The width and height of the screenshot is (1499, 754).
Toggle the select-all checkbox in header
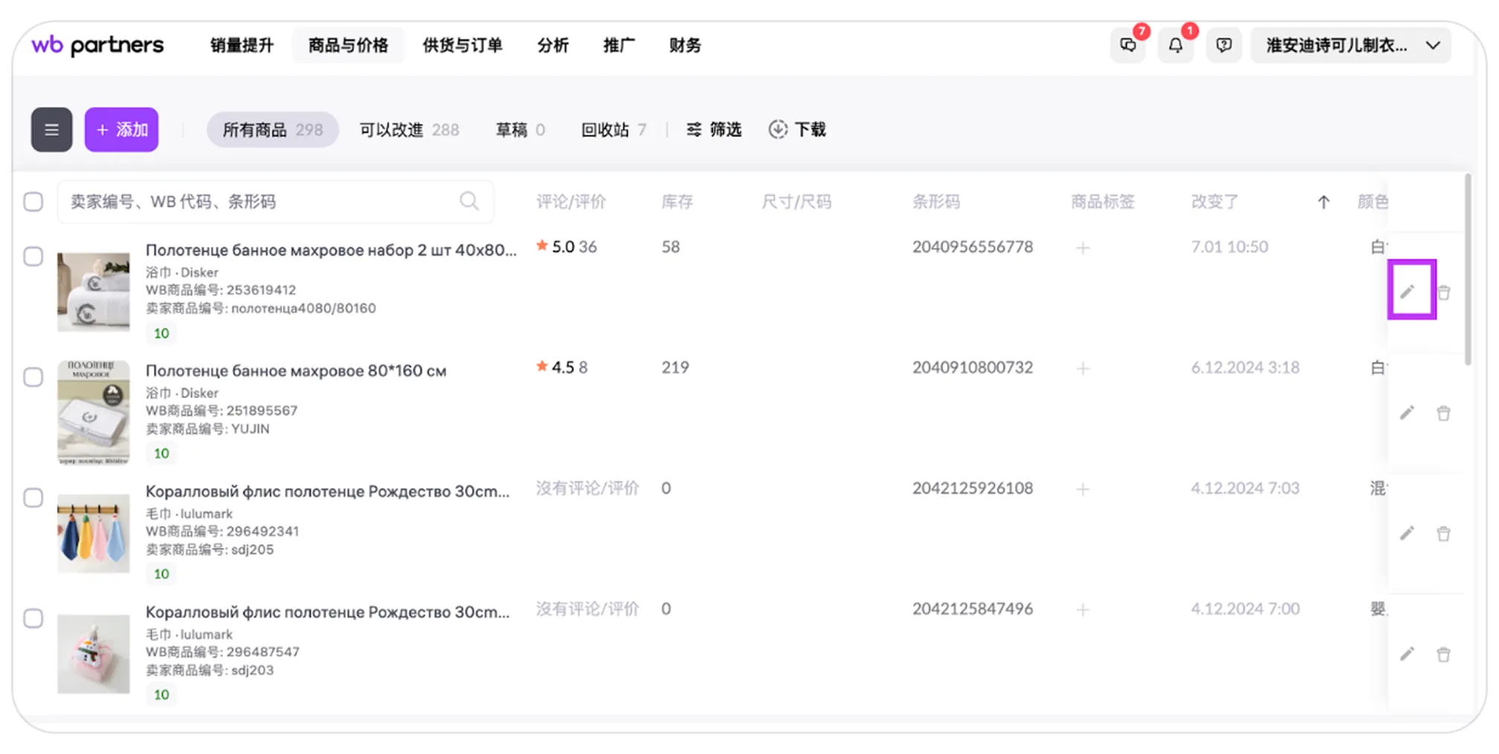point(33,202)
